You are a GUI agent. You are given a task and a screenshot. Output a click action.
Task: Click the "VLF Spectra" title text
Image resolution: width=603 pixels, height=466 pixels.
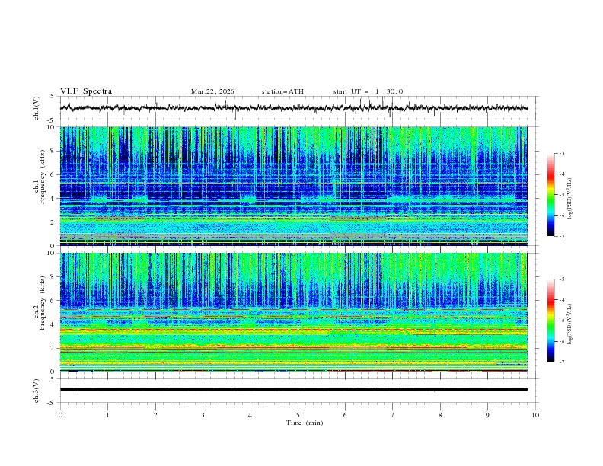pyautogui.click(x=86, y=91)
